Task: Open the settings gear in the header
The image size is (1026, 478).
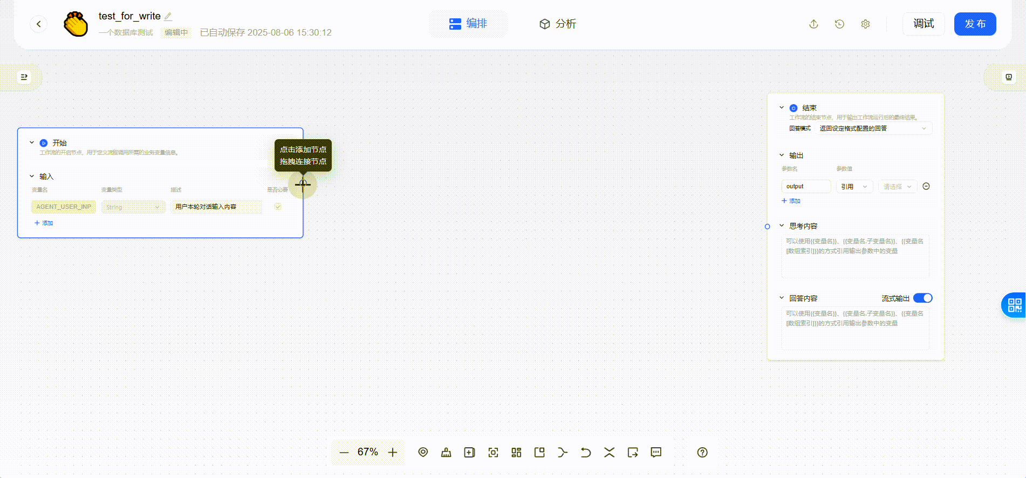Action: coord(865,24)
